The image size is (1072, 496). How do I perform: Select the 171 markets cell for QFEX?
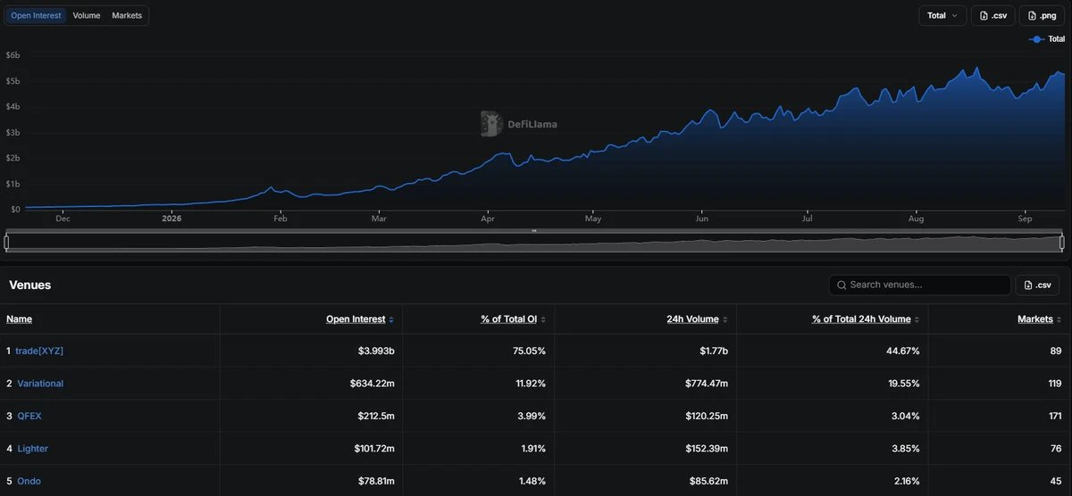pyautogui.click(x=1054, y=416)
